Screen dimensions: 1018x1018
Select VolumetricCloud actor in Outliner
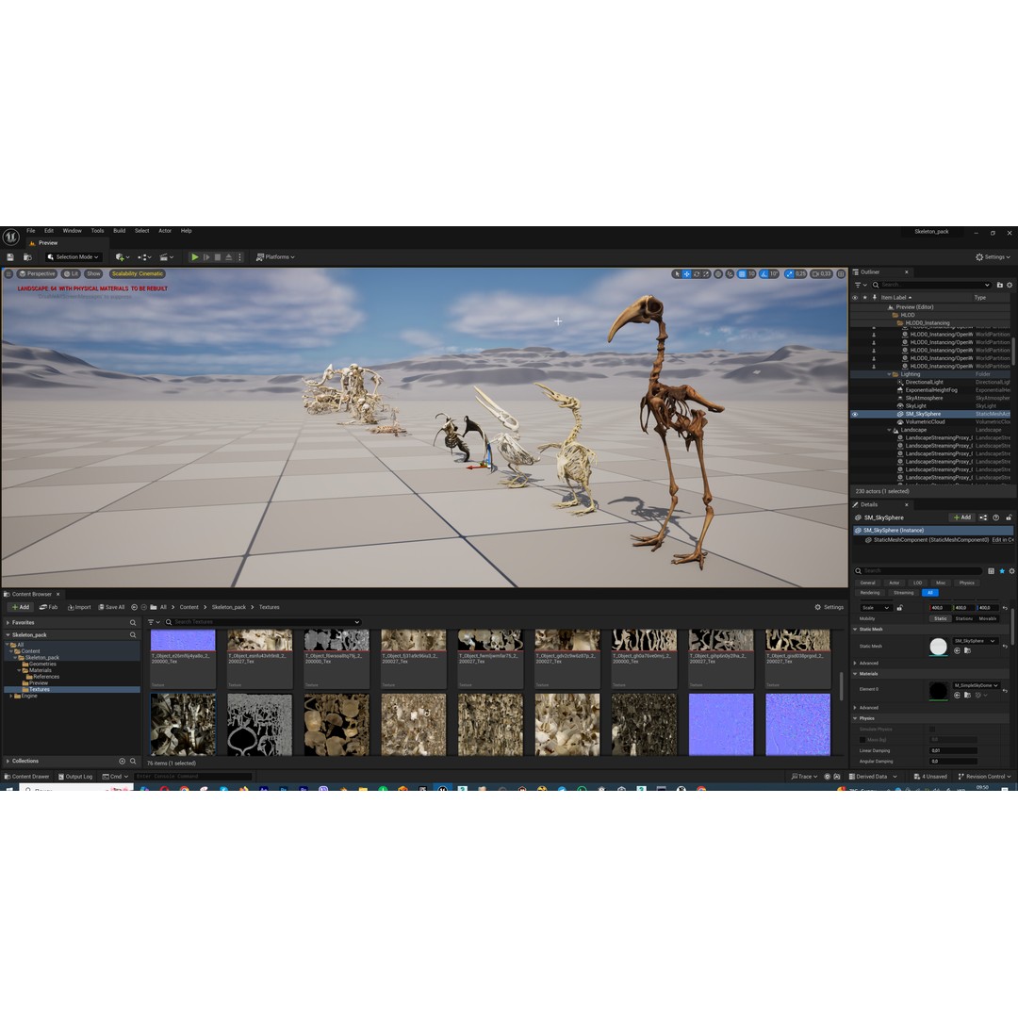[926, 422]
